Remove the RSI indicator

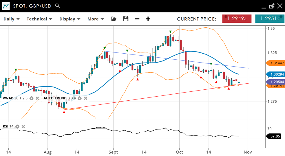tap(23, 127)
